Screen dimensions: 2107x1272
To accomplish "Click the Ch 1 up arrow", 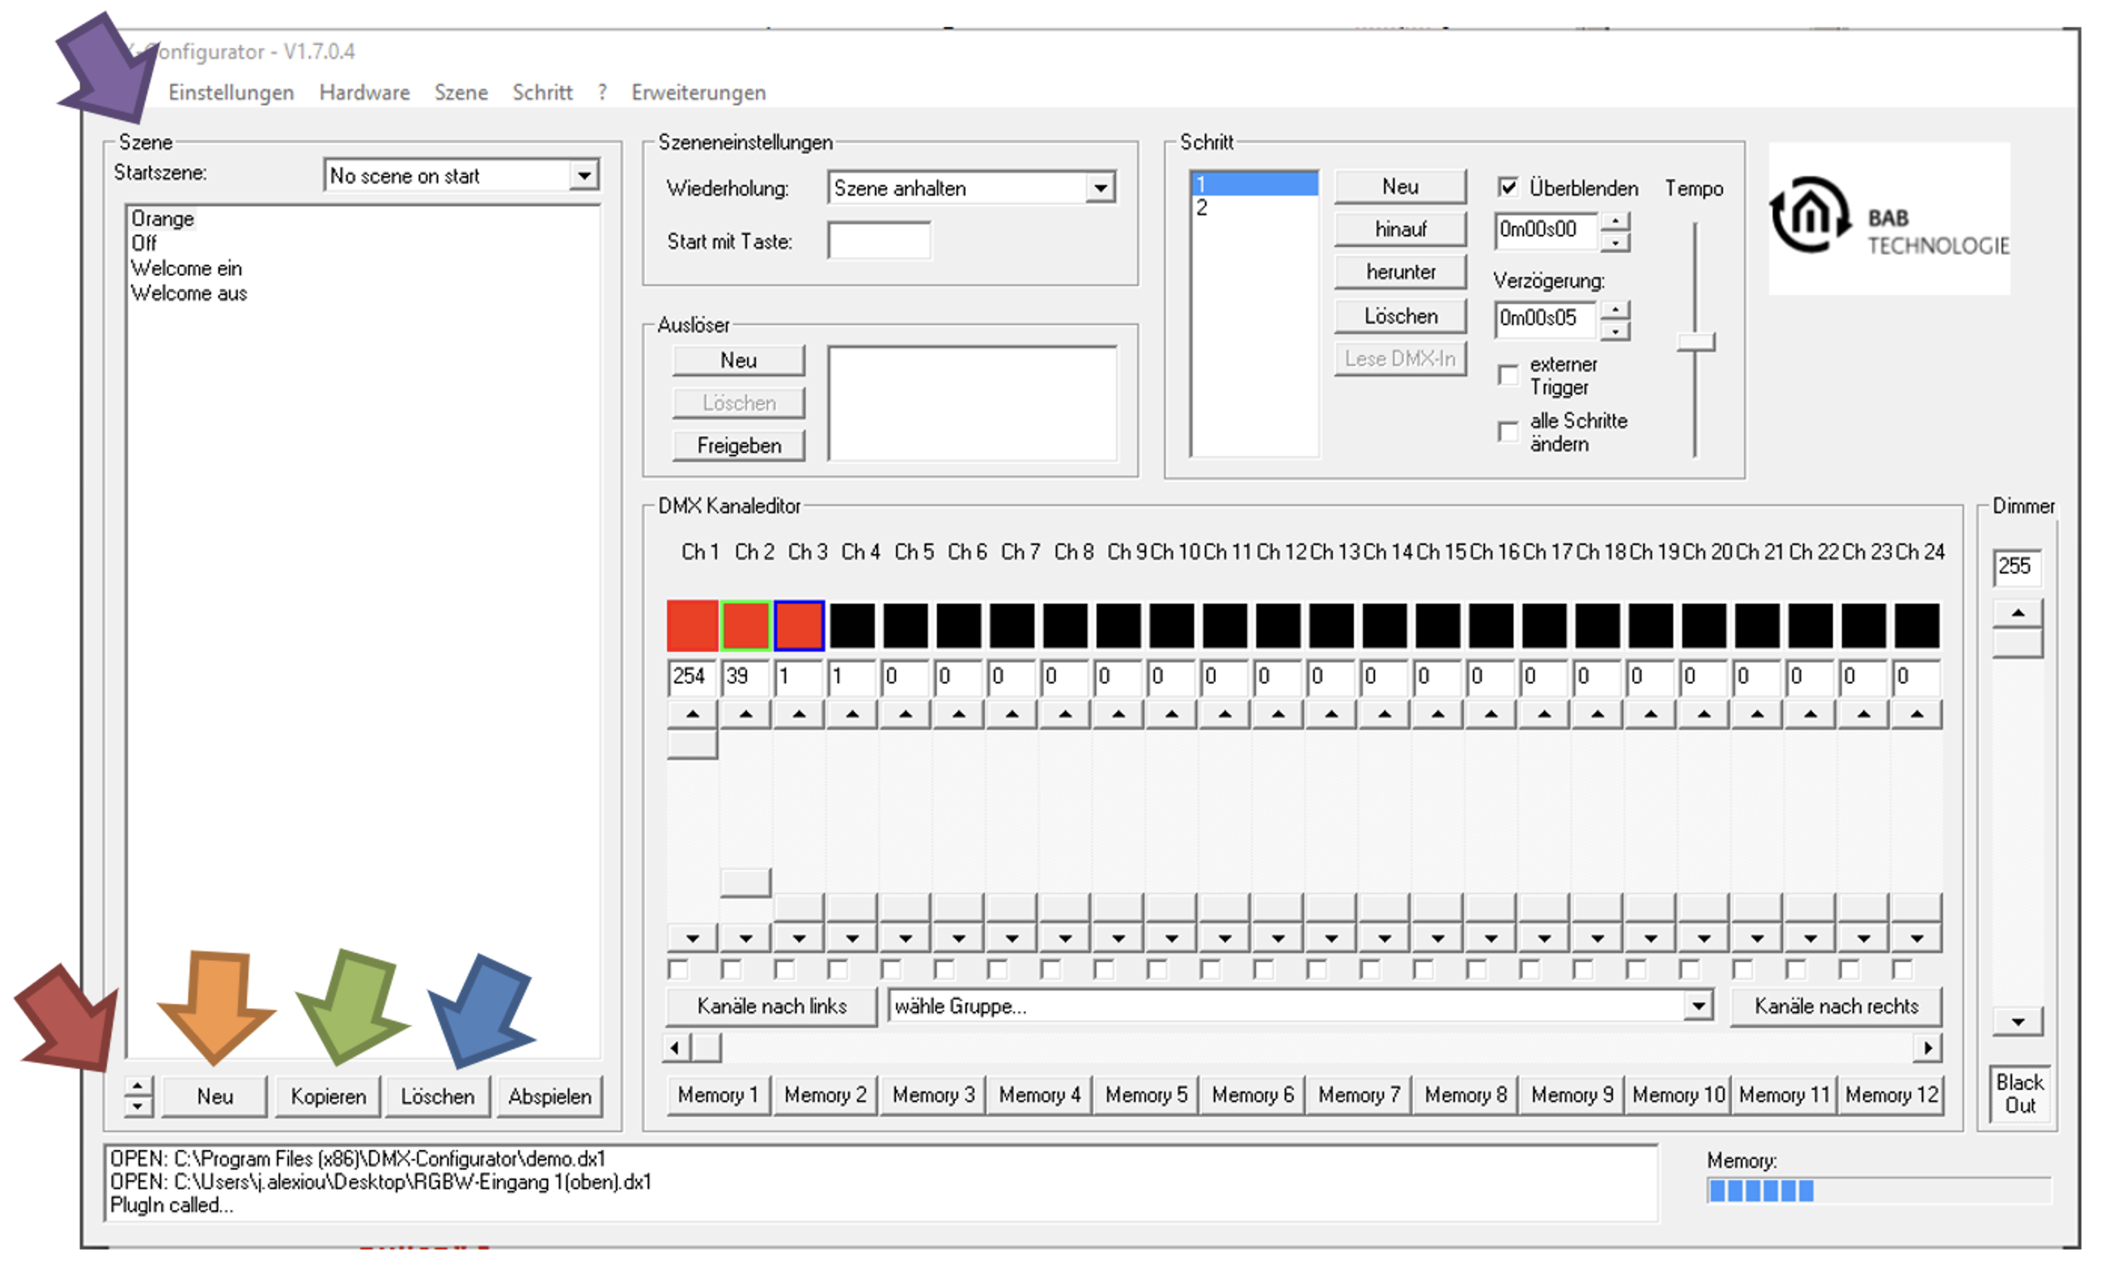I will pyautogui.click(x=692, y=714).
